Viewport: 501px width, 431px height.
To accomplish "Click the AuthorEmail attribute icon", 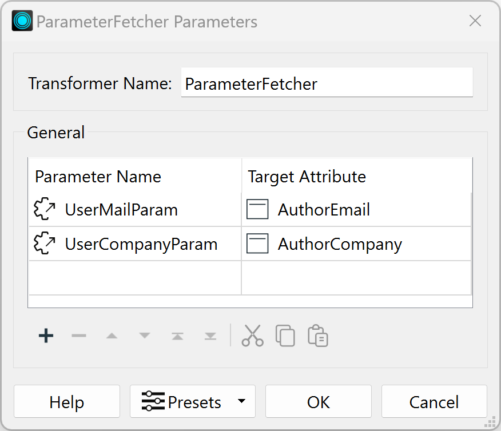I will coord(257,209).
